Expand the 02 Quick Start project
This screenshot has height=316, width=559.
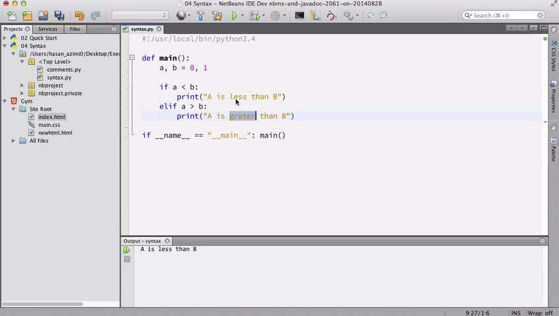(5, 38)
